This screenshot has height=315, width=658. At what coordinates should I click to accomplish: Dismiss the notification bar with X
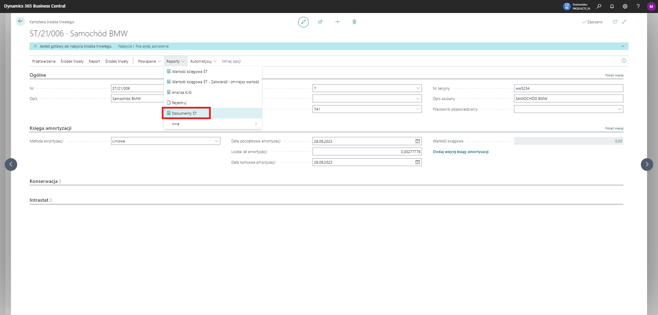[x=35, y=46]
